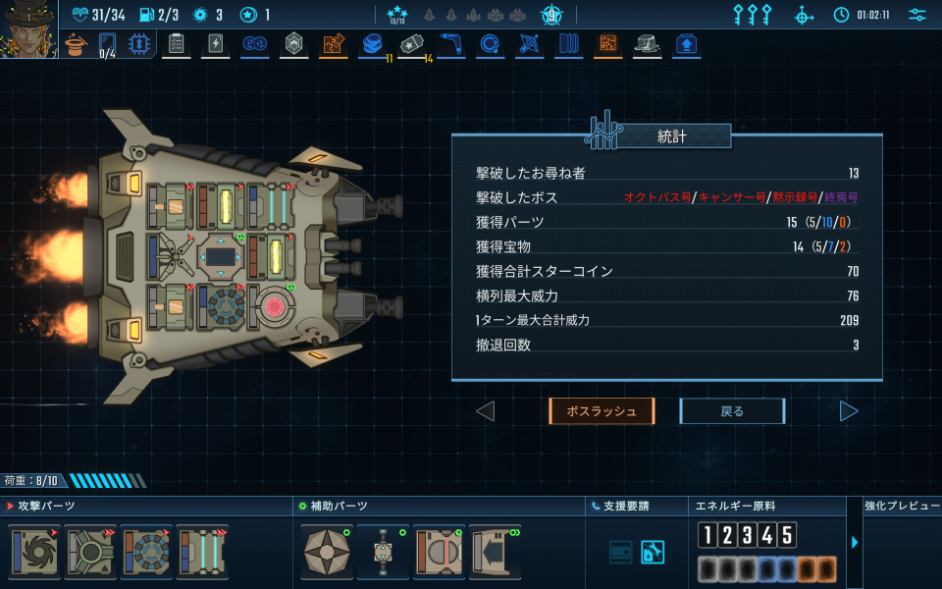942x589 pixels.
Task: Select the twin laser attack part
Action: (x=202, y=552)
